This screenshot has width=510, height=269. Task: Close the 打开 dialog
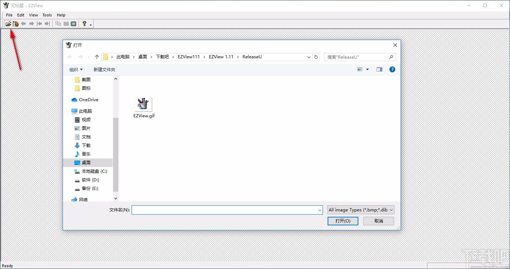(395, 45)
